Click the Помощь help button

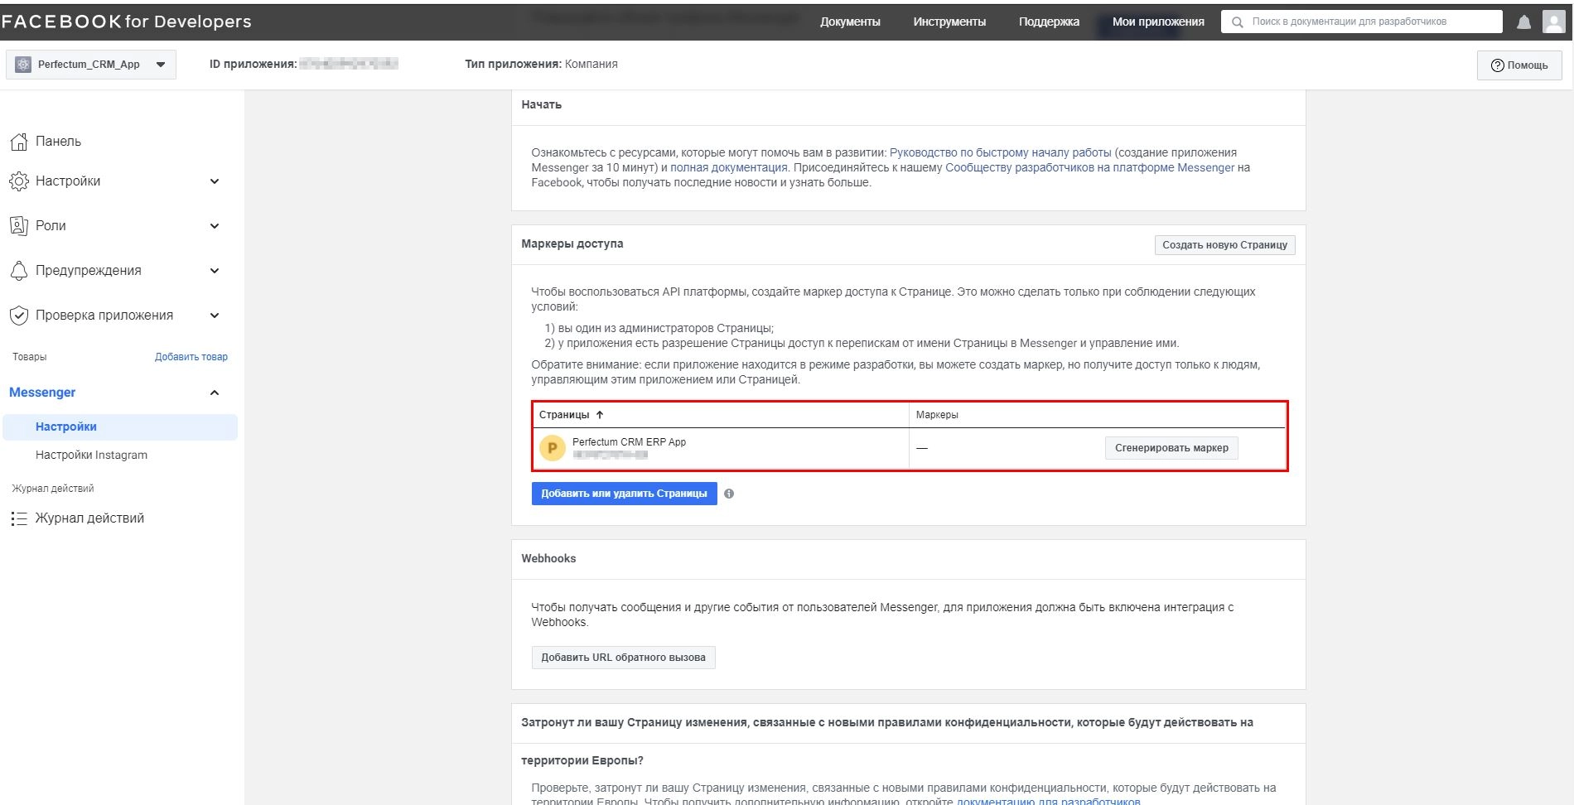pyautogui.click(x=1519, y=65)
